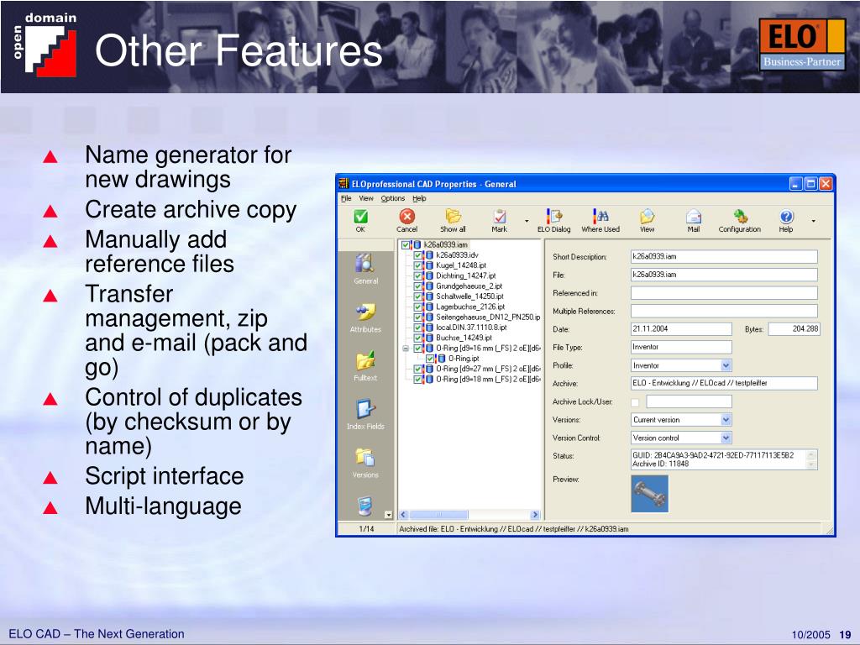Select the Fulltext sidebar icon
This screenshot has height=645, width=860.
click(365, 360)
